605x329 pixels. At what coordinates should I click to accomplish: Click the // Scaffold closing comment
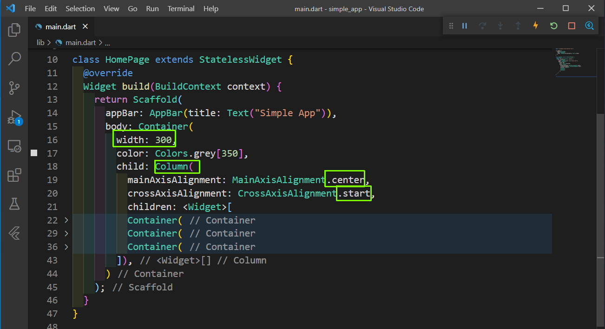click(x=142, y=287)
